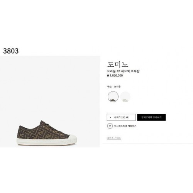Viewport: 193px width, 193px height.
Task: Click the heart wishlist icon
Action: pyautogui.click(x=110, y=126)
